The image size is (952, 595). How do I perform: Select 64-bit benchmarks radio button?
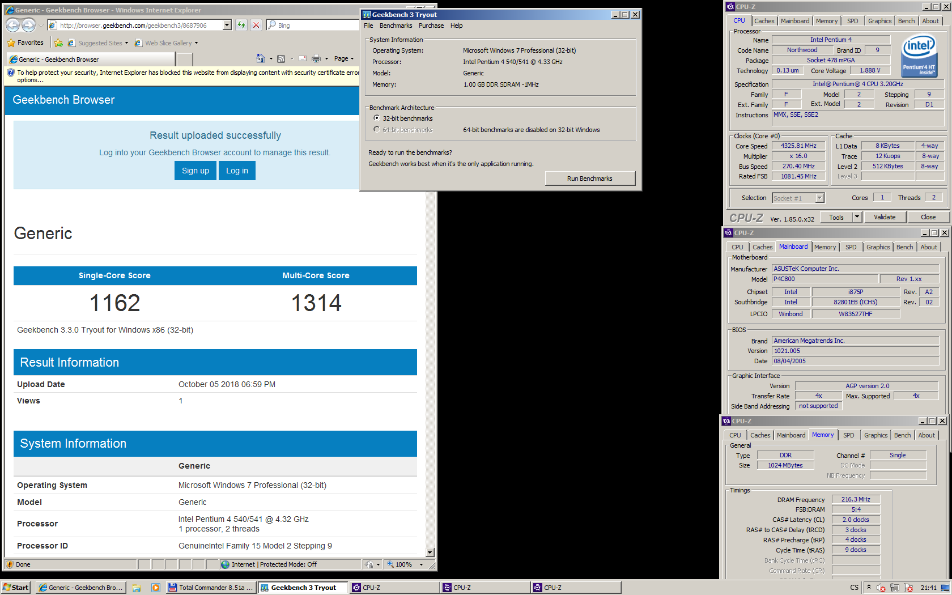coord(377,129)
